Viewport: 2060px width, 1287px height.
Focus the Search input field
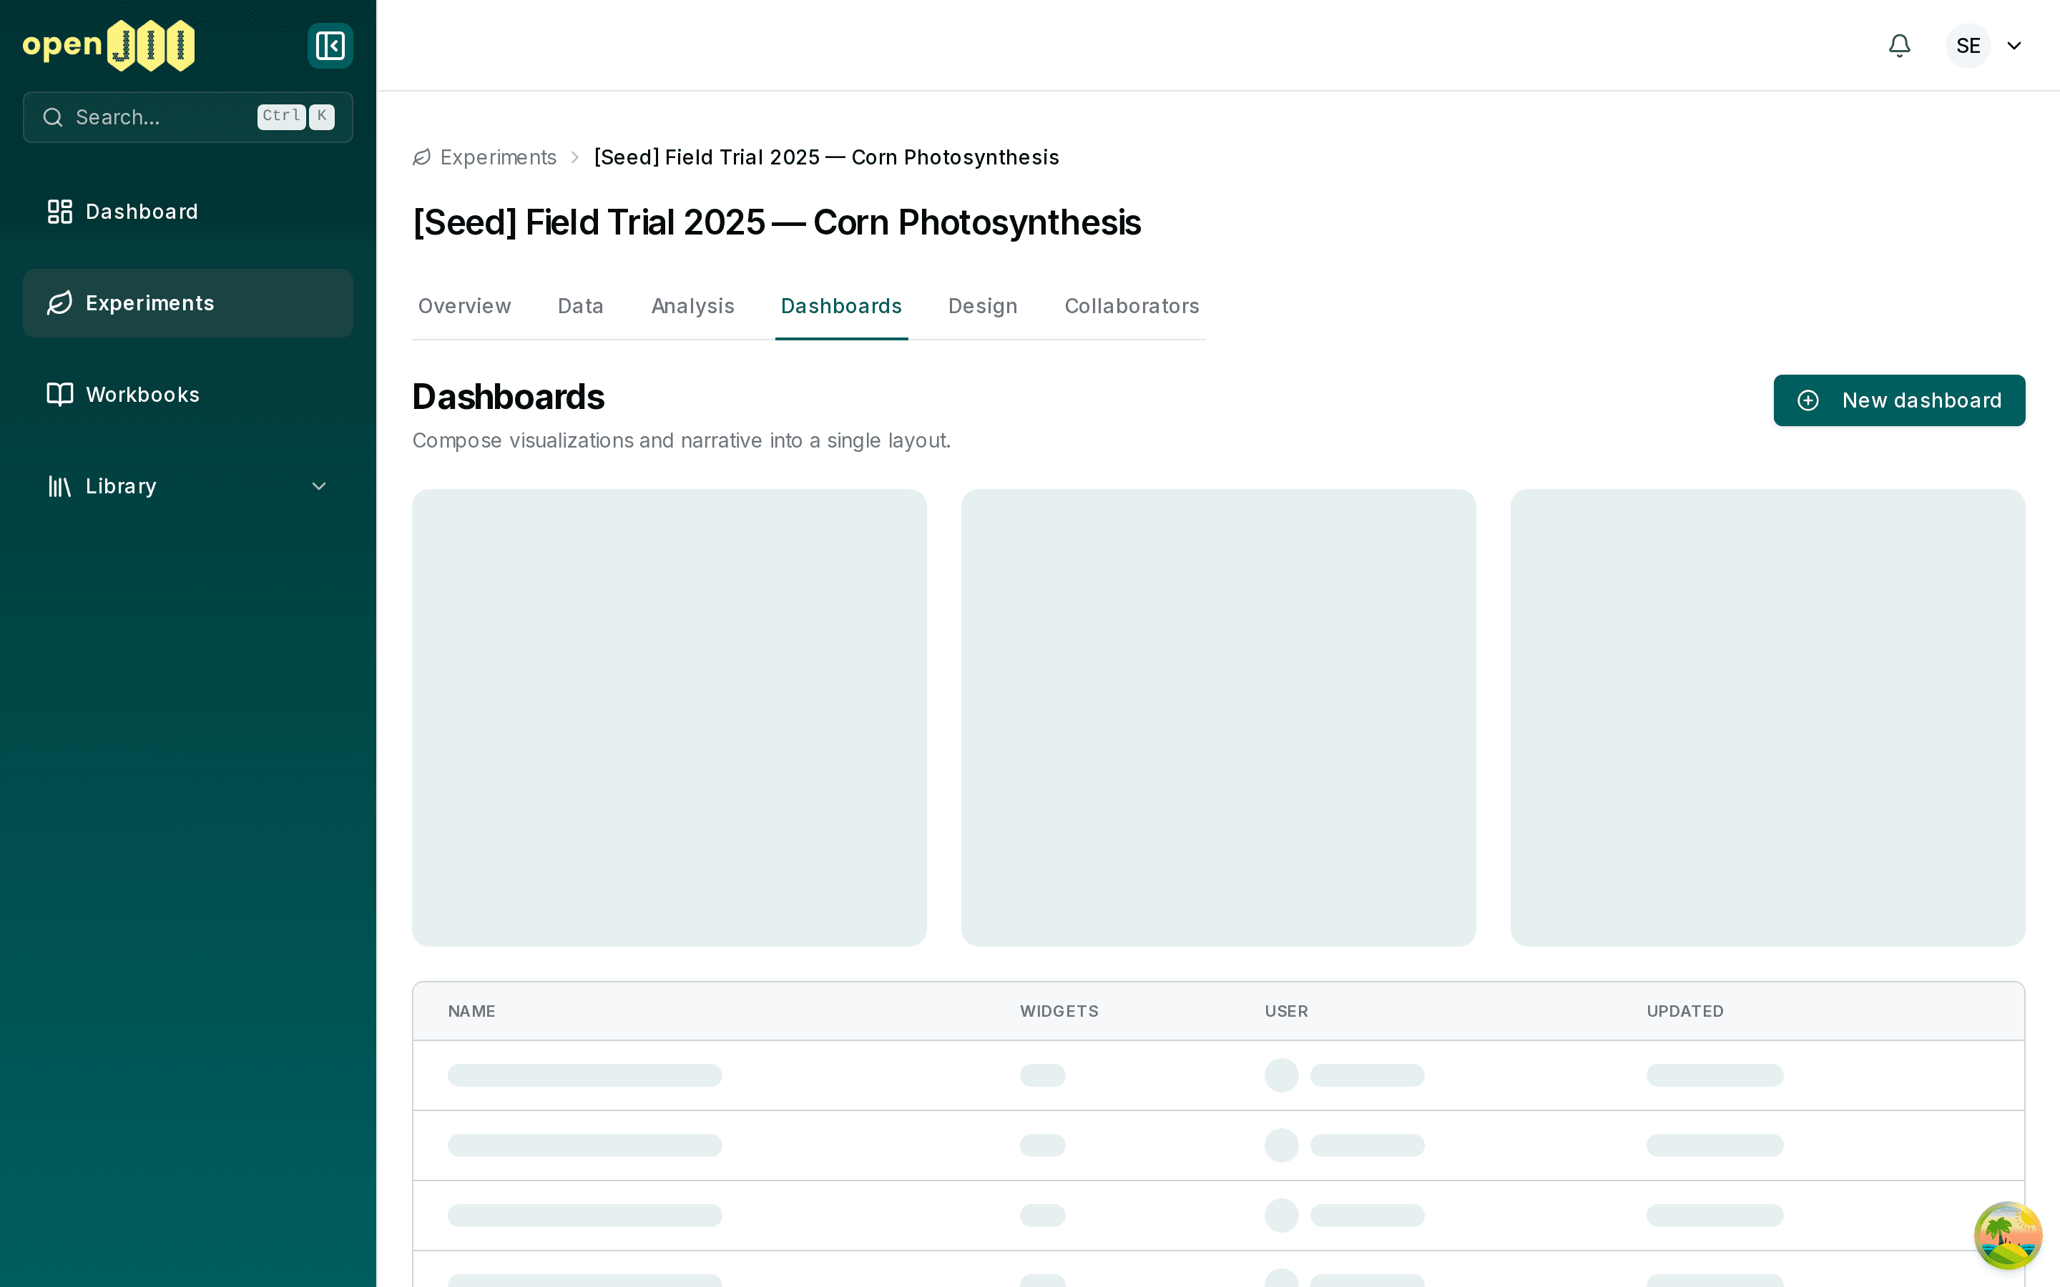point(188,117)
